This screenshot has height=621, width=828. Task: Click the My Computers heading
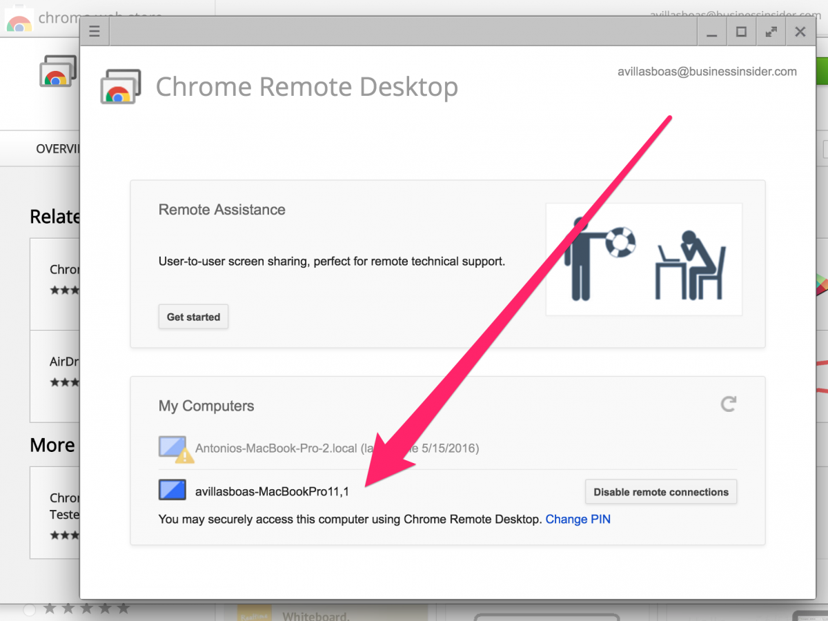pyautogui.click(x=206, y=406)
